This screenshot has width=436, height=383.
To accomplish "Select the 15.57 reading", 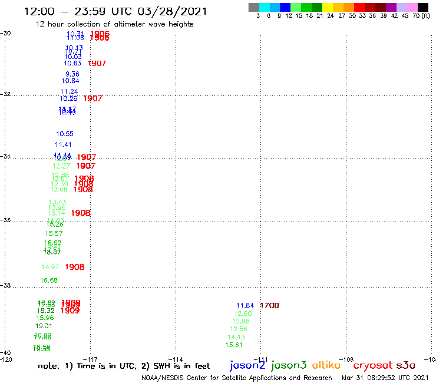I will click(x=54, y=233).
